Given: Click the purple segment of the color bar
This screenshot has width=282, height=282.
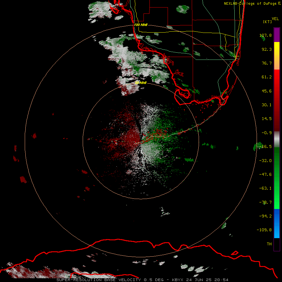Looking at the screenshot, I should coord(277,35).
